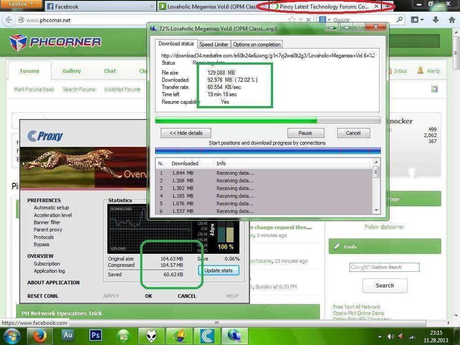The height and width of the screenshot is (345, 460).
Task: Open Acceleration level in CProxy
Action: click(53, 215)
